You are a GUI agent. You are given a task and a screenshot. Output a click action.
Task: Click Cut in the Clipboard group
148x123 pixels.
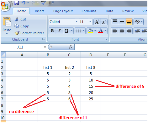tap(20, 19)
